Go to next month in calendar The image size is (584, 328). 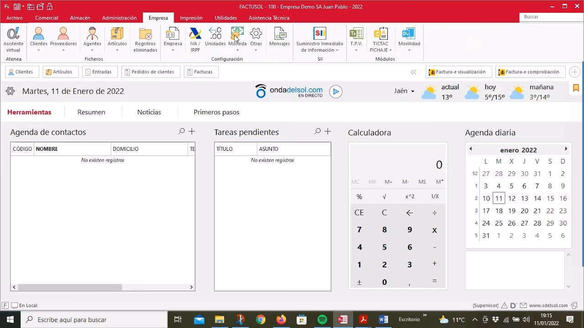coord(566,149)
